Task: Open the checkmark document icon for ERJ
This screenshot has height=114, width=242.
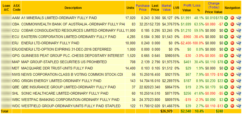Action: [239, 43]
